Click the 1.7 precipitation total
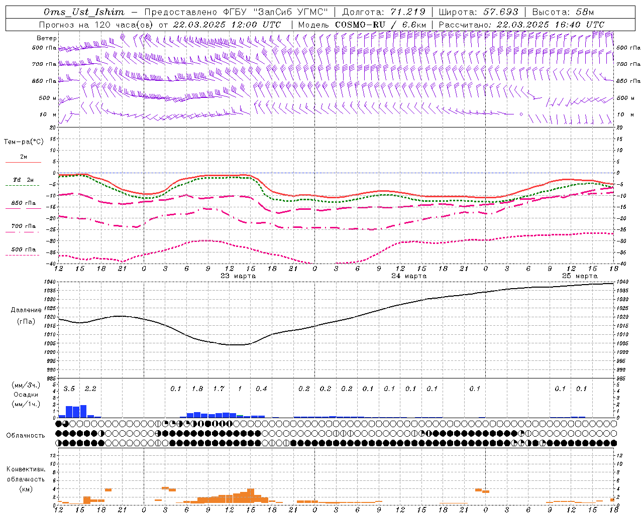The image size is (643, 514). click(219, 389)
